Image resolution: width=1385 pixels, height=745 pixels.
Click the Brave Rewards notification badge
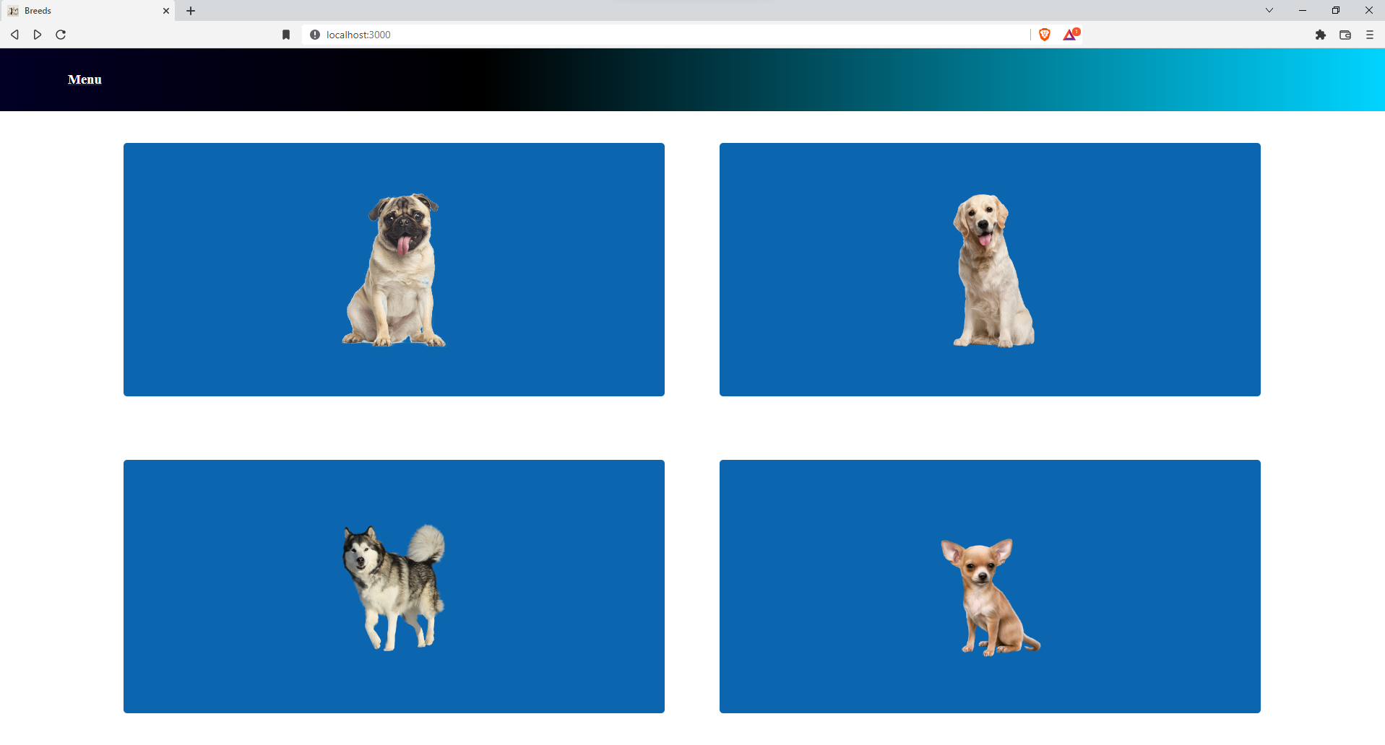click(x=1076, y=30)
